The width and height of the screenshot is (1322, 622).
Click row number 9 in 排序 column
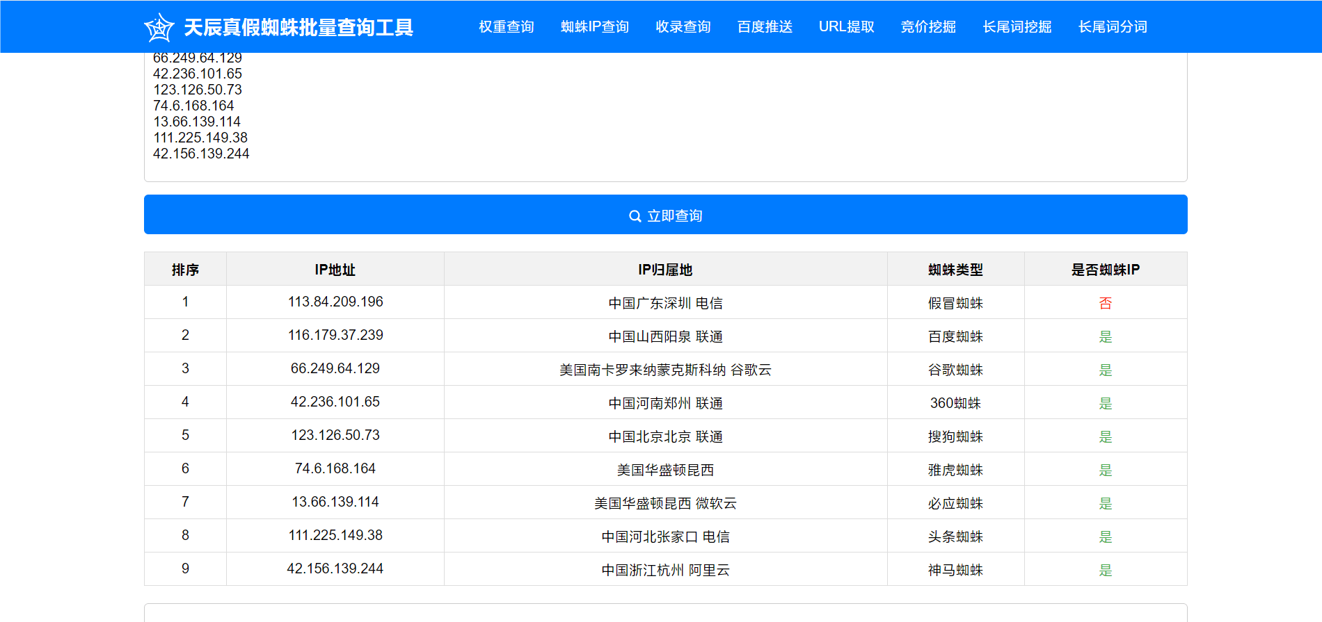pyautogui.click(x=185, y=568)
